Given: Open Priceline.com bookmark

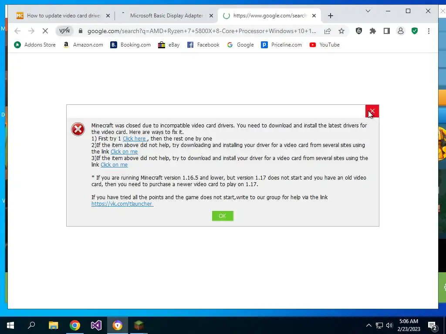Looking at the screenshot, I should pyautogui.click(x=281, y=45).
